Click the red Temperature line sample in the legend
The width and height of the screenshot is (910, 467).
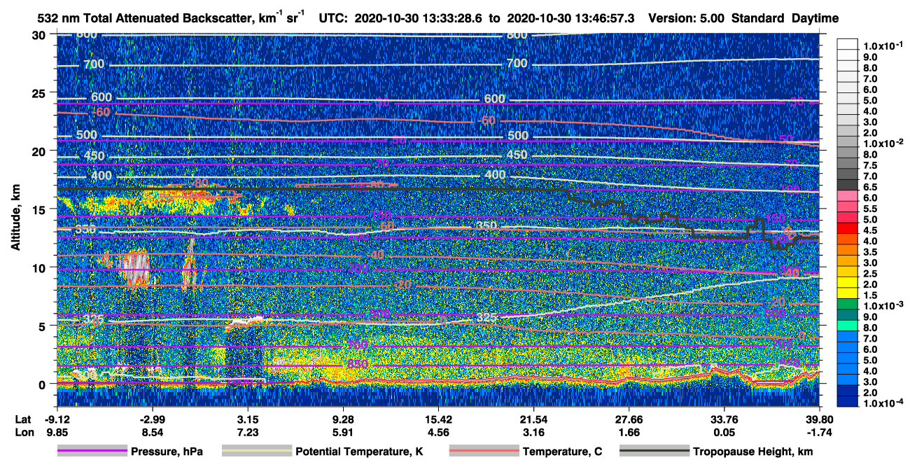pos(483,452)
